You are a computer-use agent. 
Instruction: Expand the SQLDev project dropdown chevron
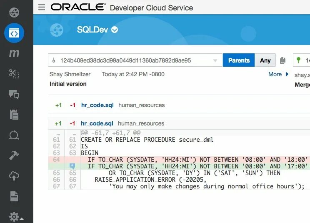coord(115,30)
